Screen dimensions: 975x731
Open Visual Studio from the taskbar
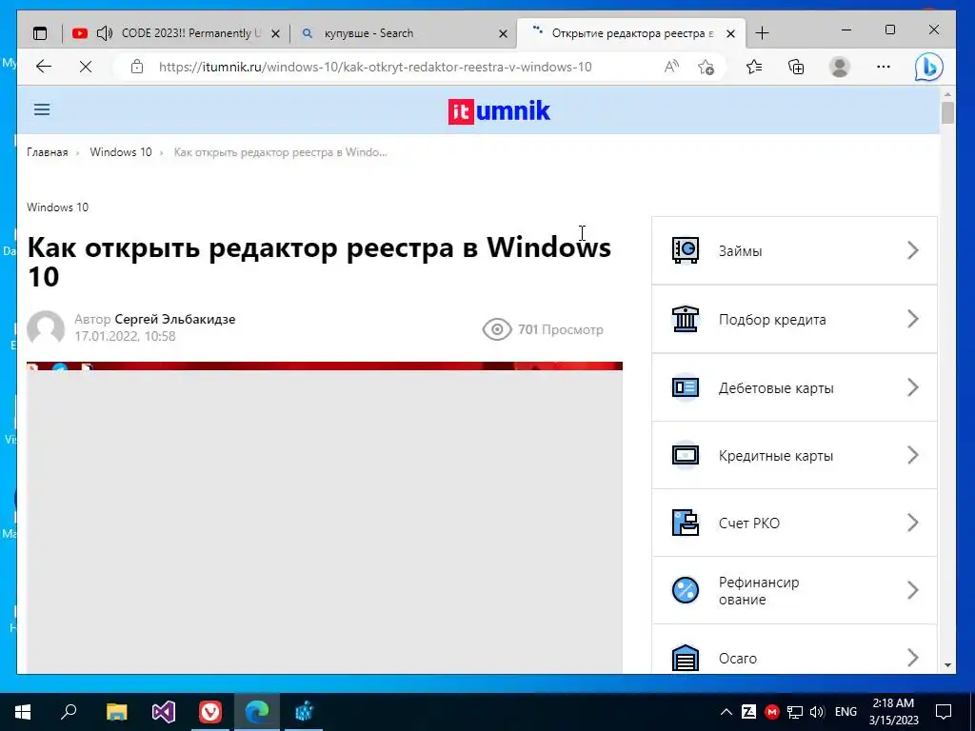point(164,712)
